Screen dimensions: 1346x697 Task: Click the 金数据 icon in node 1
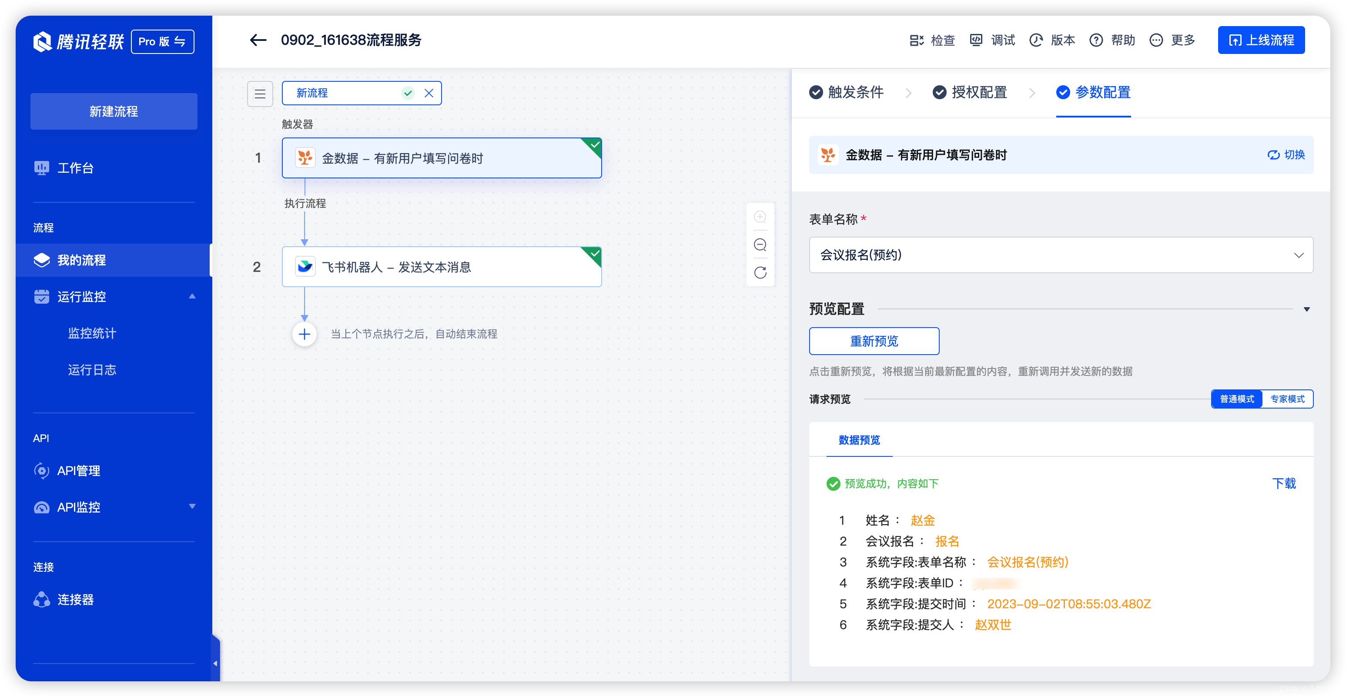305,158
